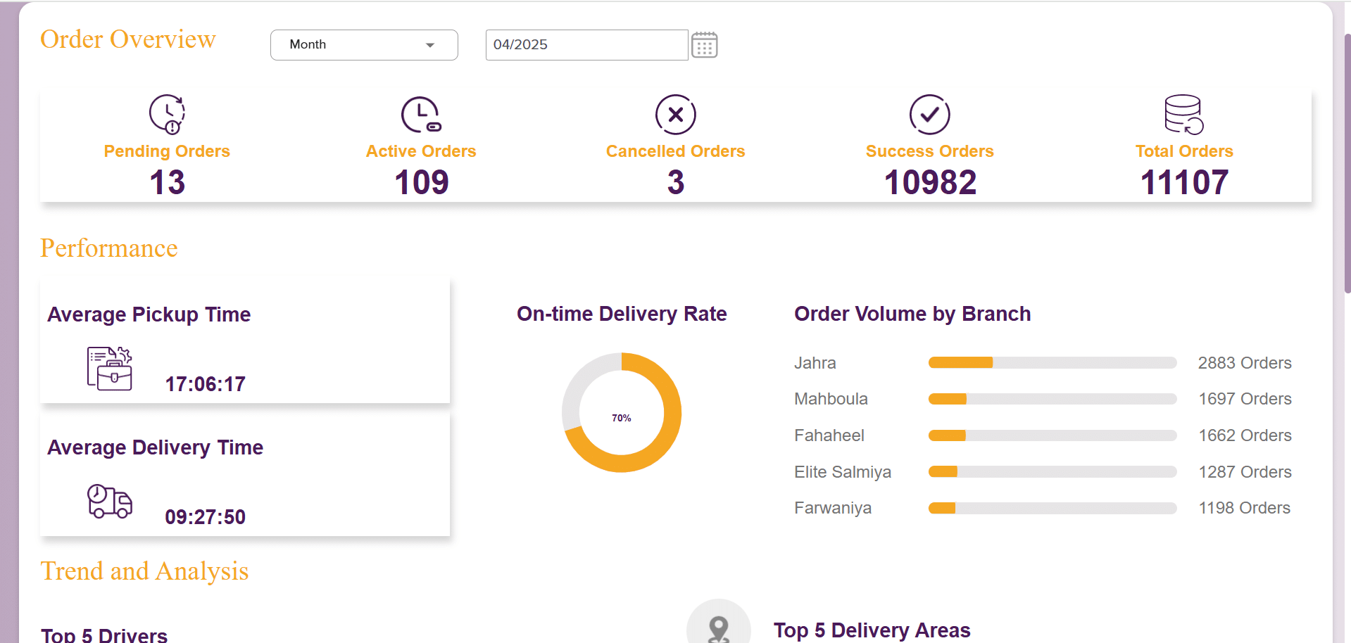
Task: Click the Jahra branch progress bar
Action: (1052, 363)
